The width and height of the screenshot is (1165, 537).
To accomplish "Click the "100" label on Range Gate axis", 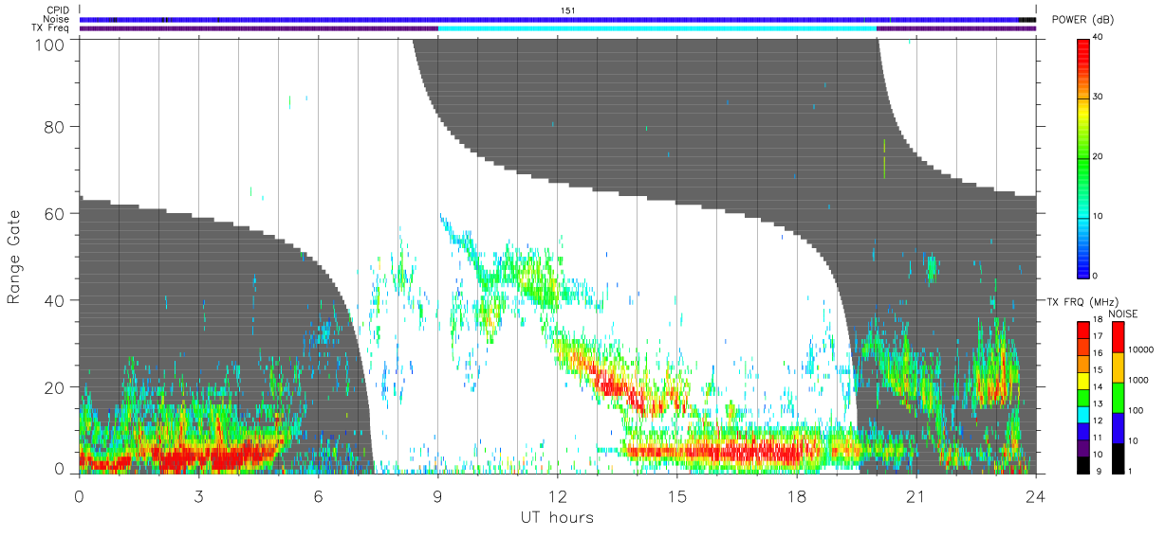I will (x=49, y=44).
